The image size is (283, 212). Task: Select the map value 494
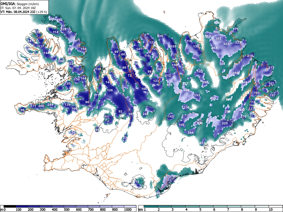click(186, 90)
